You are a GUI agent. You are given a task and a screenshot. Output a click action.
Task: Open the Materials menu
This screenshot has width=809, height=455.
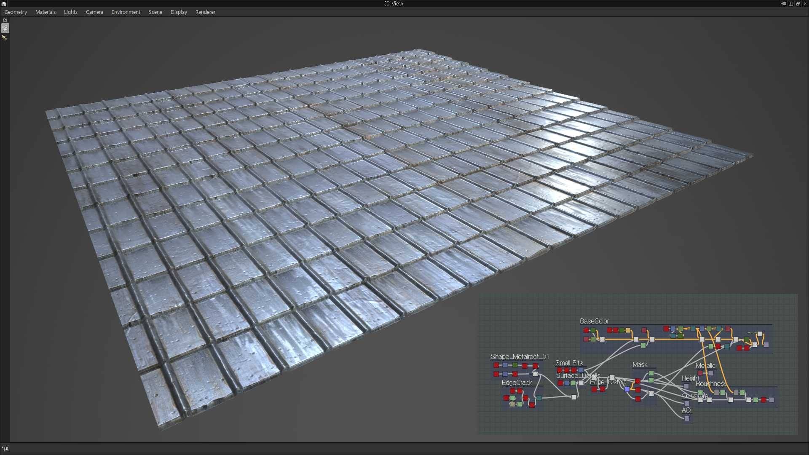coord(45,12)
